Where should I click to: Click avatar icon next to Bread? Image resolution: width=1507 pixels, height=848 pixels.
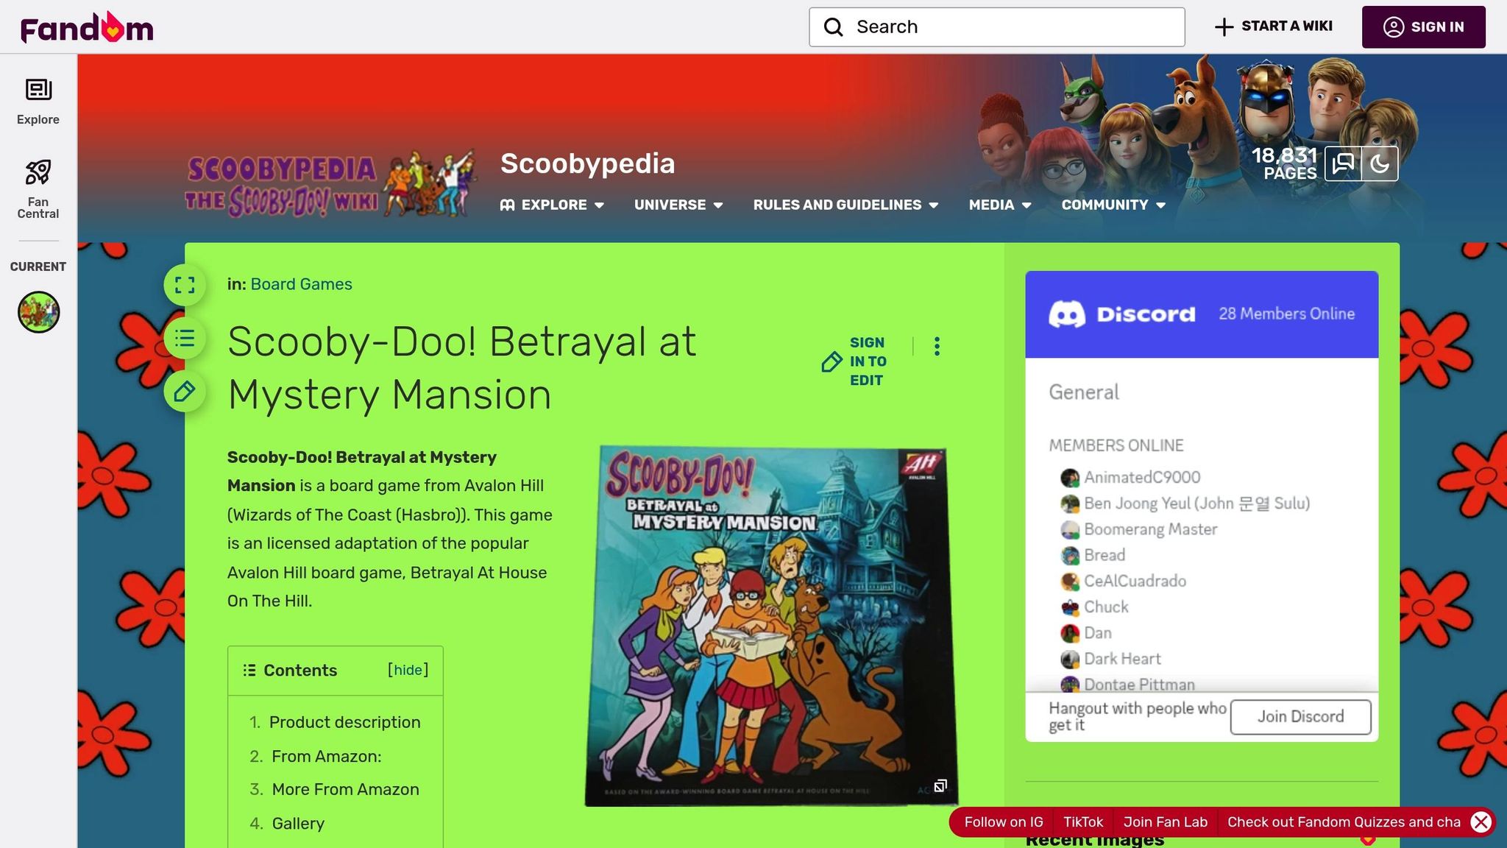point(1069,556)
